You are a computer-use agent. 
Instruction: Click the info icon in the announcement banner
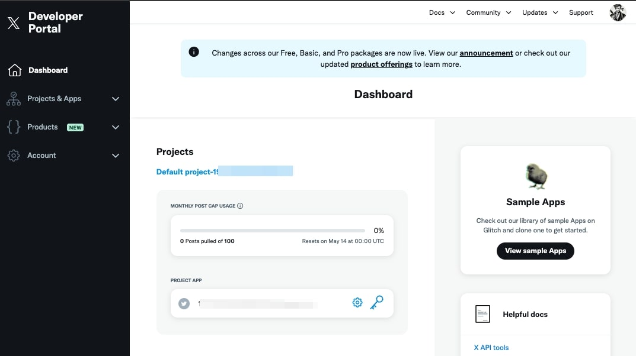pyautogui.click(x=194, y=52)
